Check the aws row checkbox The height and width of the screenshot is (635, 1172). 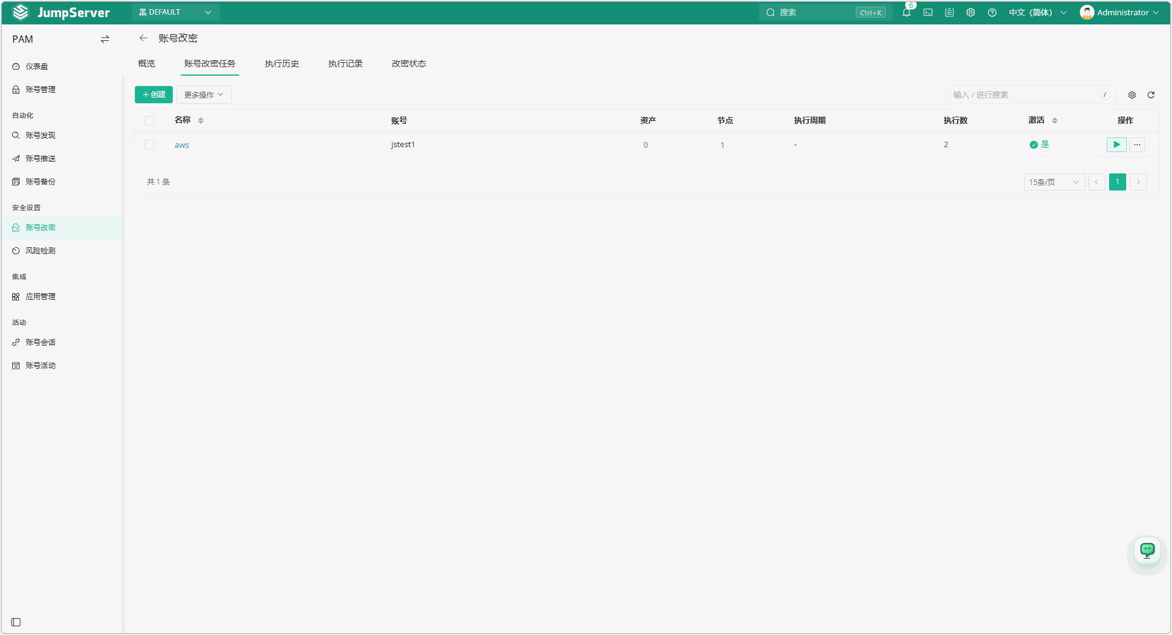(150, 145)
